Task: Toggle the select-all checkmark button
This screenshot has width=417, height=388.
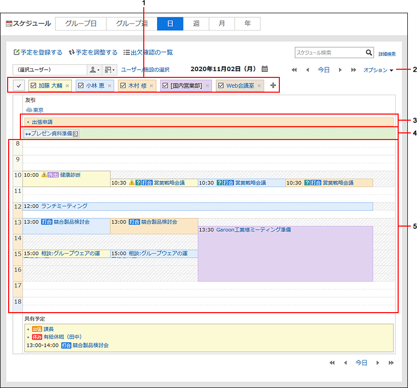Action: 19,86
